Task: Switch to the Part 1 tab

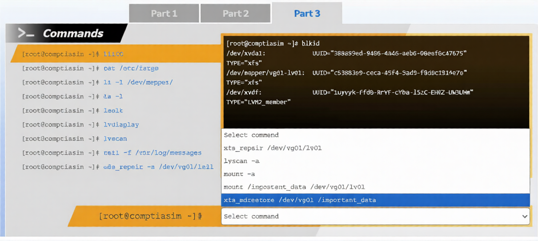Action: [164, 14]
